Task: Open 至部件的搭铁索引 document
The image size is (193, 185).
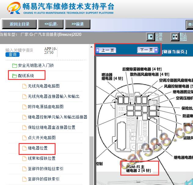Action: click(44, 179)
